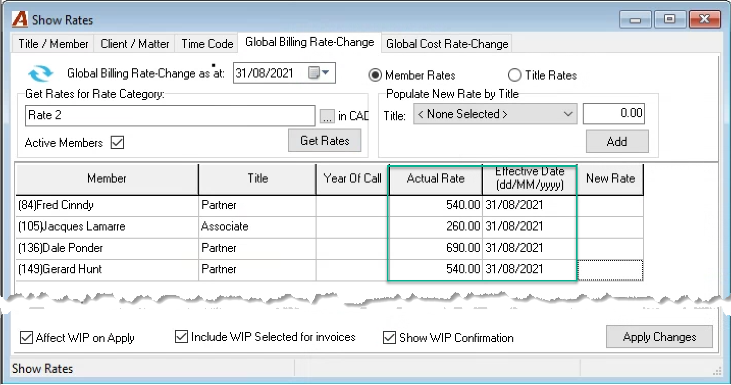
Task: Go to the Time Code tab
Action: click(207, 44)
